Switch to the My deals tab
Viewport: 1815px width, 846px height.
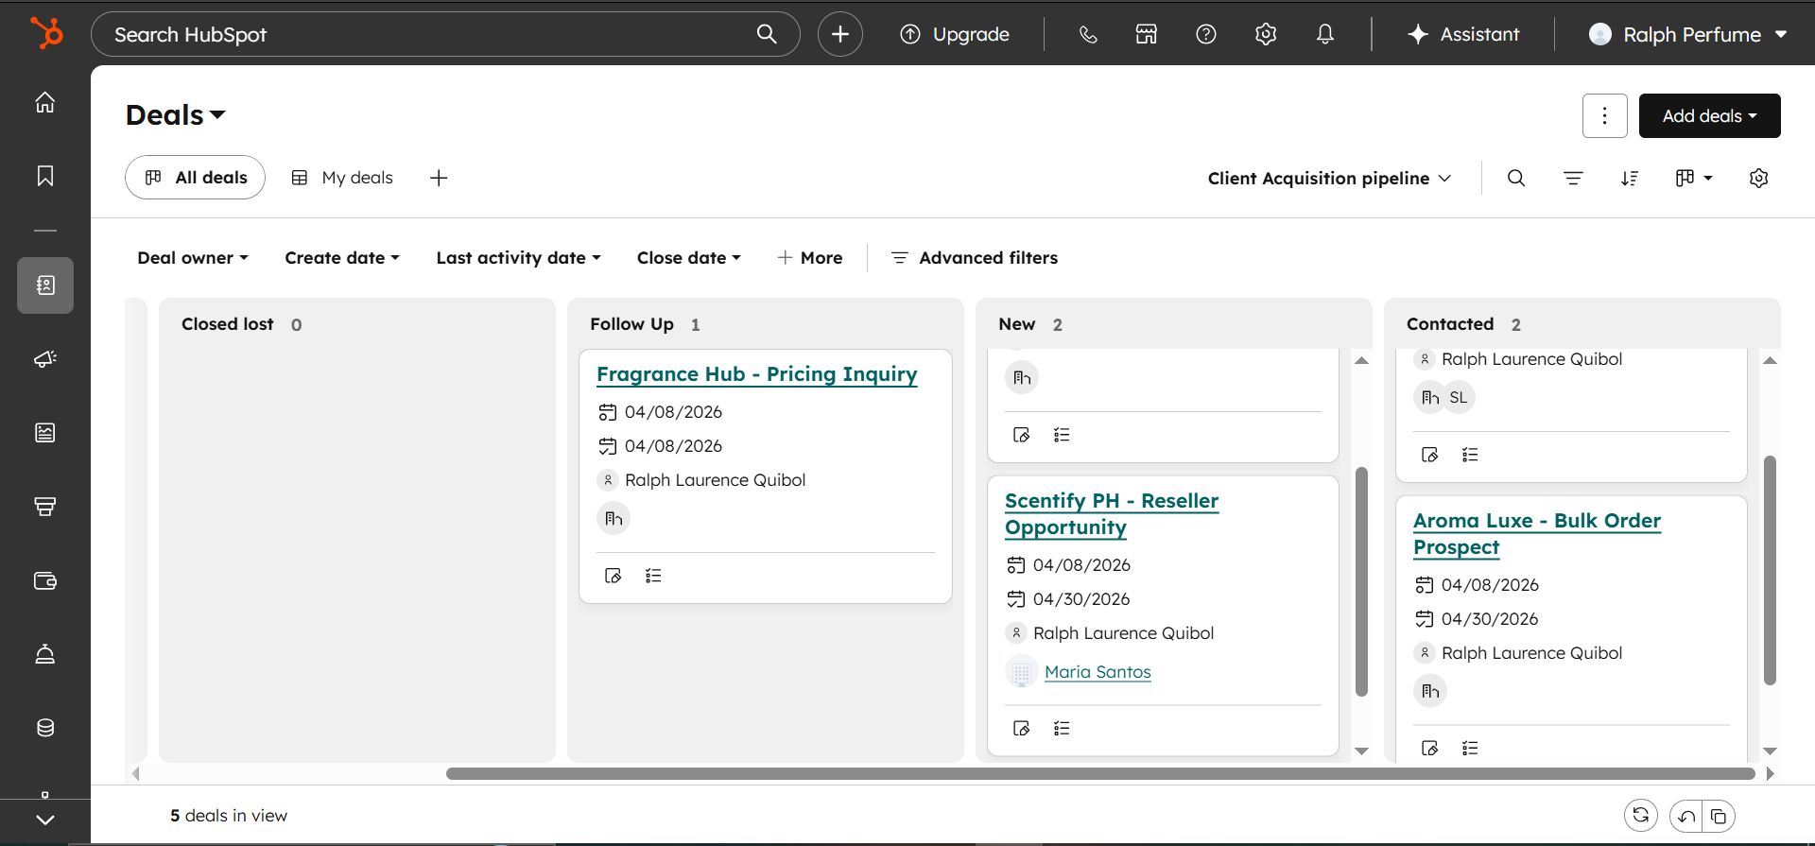(342, 178)
